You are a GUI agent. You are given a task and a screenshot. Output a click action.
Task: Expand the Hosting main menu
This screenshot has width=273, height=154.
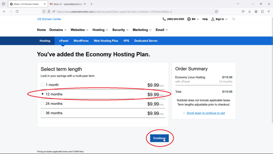tap(100, 30)
